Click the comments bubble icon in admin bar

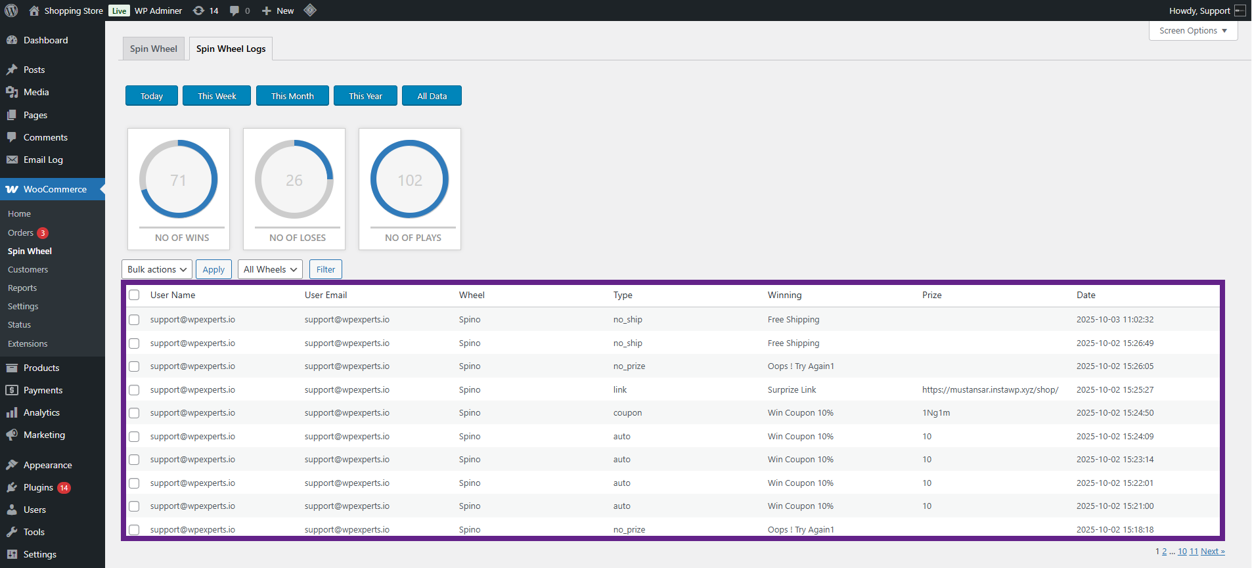[235, 11]
